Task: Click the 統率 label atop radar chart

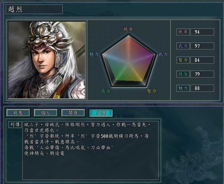Action: coord(128,29)
